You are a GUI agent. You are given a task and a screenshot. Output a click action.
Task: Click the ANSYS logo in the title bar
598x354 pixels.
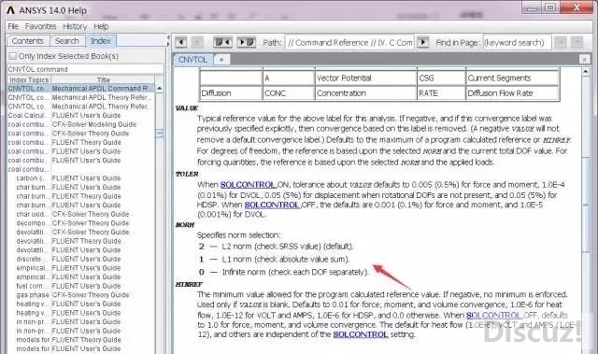[x=10, y=10]
